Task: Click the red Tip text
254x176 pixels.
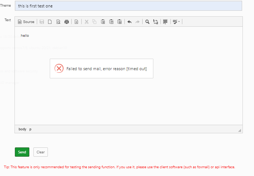Action: click(x=119, y=167)
